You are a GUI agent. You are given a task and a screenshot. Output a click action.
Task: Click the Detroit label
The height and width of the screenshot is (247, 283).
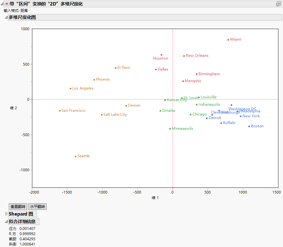(x=215, y=118)
